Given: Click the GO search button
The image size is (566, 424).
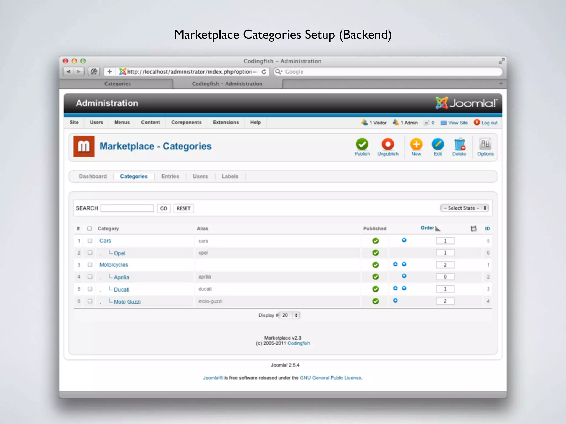Looking at the screenshot, I should pos(164,208).
